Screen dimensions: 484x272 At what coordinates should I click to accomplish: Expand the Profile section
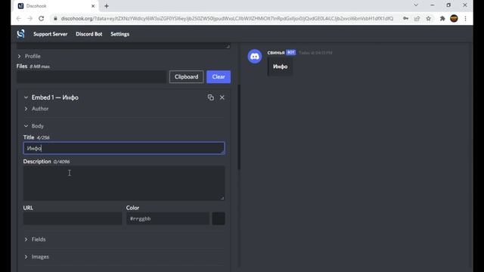[29, 56]
